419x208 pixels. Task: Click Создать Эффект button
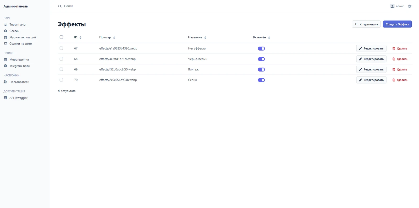tap(397, 24)
